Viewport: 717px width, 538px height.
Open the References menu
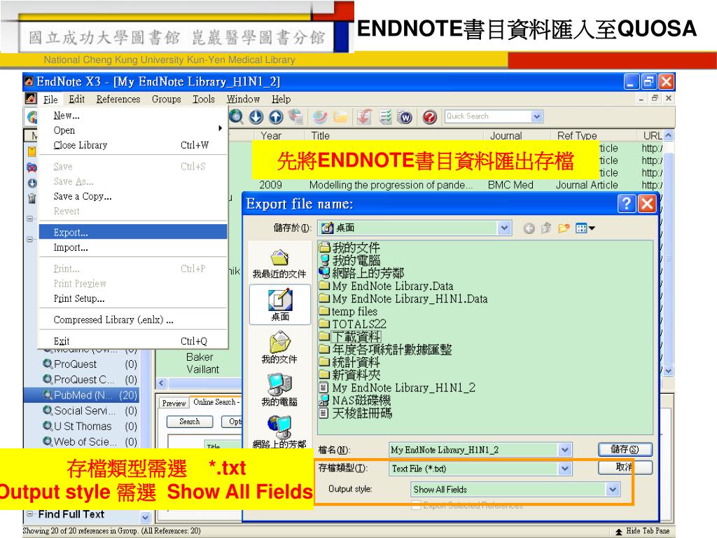pyautogui.click(x=118, y=99)
